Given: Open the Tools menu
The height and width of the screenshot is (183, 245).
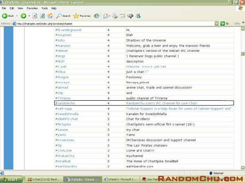Looking at the screenshot, I should tap(45, 8).
